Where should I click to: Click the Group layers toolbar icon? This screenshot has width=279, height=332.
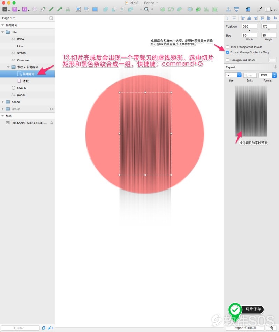[x=78, y=9]
